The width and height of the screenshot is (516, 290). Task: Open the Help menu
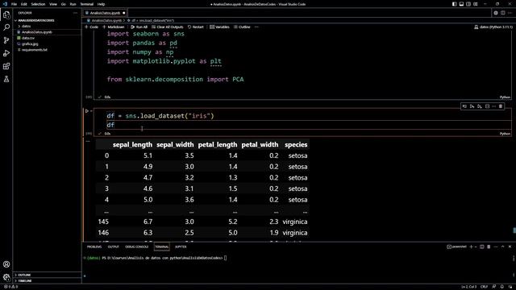(101, 4)
